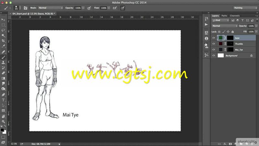Hide the base layer
Viewport: 259px width, 146px height.
click(x=214, y=38)
